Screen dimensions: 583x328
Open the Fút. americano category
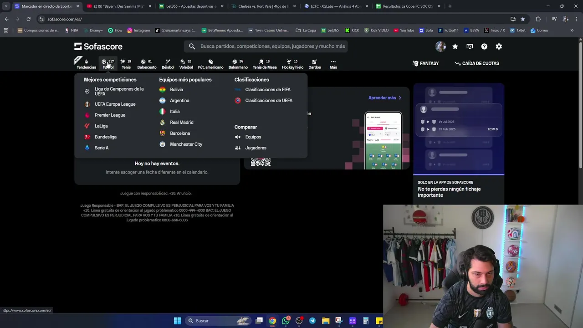[210, 64]
